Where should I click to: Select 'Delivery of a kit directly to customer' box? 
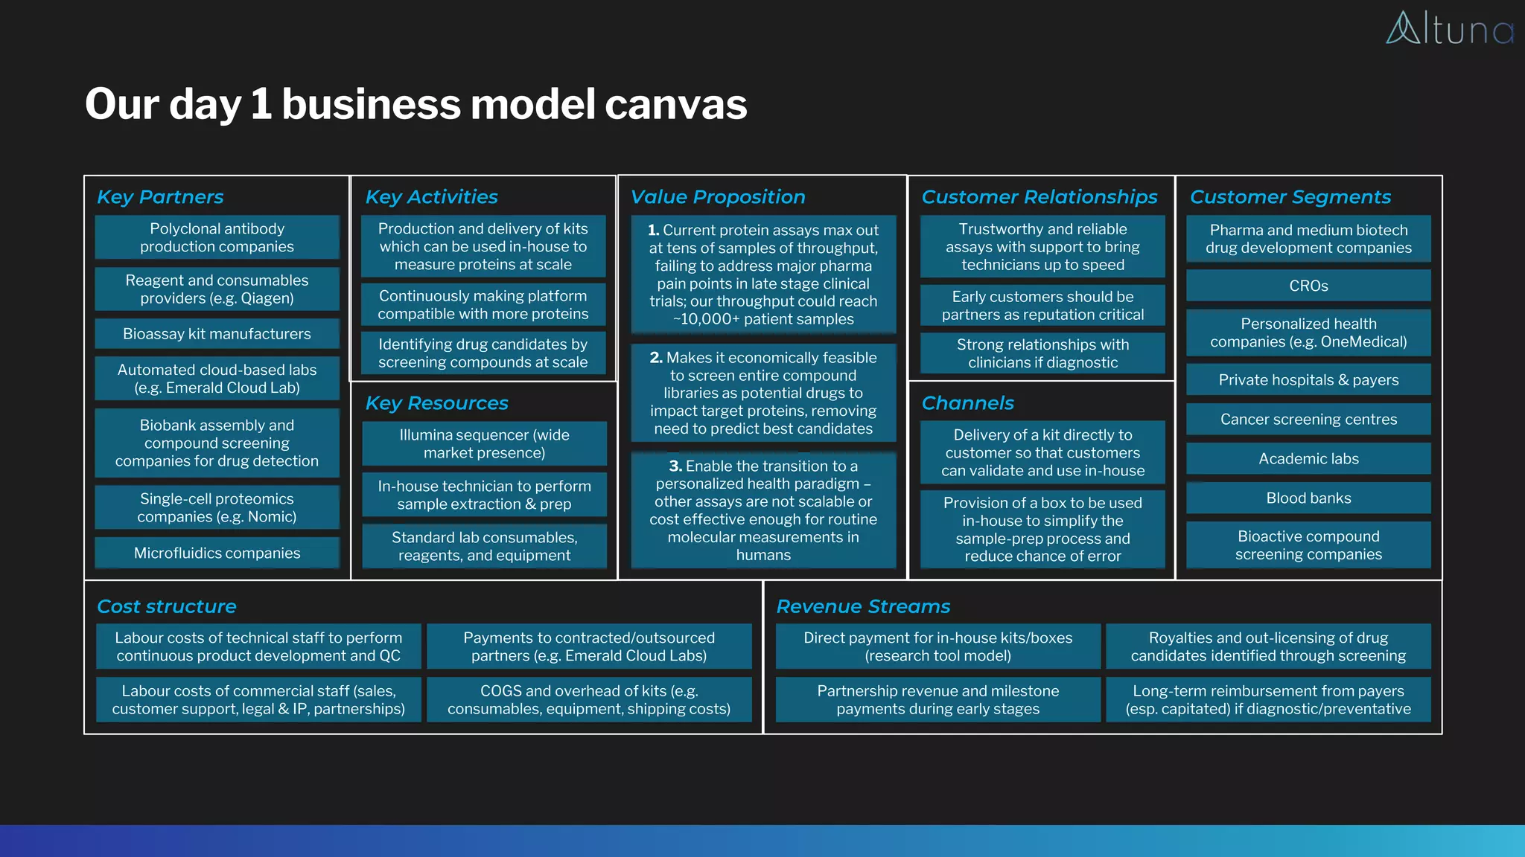click(x=1042, y=452)
